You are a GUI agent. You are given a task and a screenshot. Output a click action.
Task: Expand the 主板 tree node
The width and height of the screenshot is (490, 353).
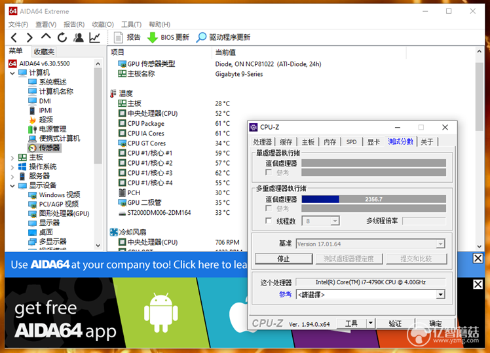12,158
